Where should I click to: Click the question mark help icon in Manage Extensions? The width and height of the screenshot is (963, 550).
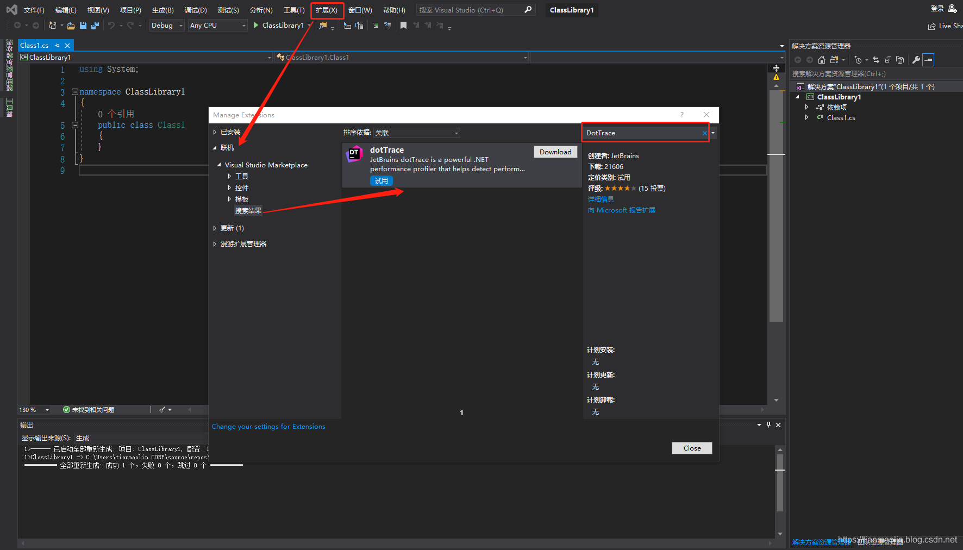point(682,115)
